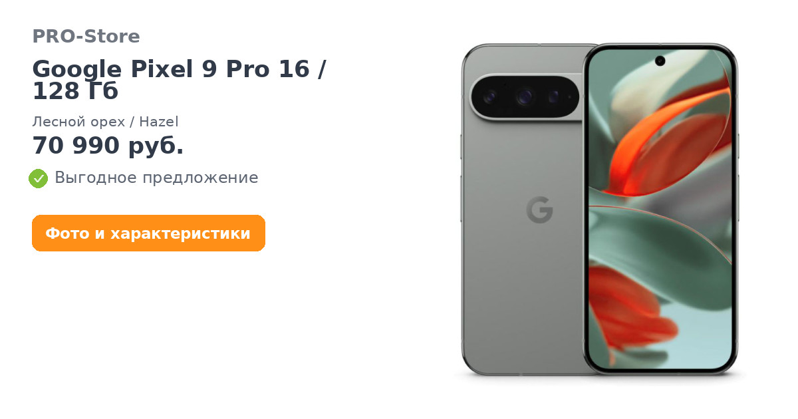Click the middle rear camera lens
798x419 pixels.
(x=525, y=98)
